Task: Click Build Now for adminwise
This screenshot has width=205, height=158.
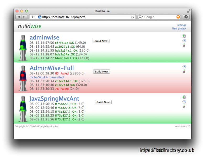Action: (x=101, y=41)
